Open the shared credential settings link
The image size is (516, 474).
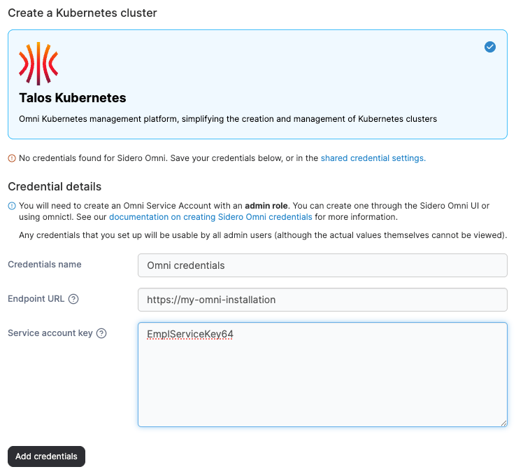tap(373, 158)
